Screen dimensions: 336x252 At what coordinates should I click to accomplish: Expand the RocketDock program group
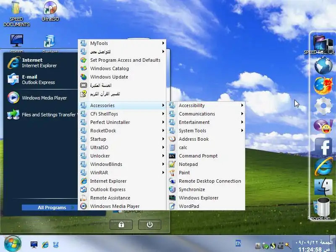click(x=122, y=131)
